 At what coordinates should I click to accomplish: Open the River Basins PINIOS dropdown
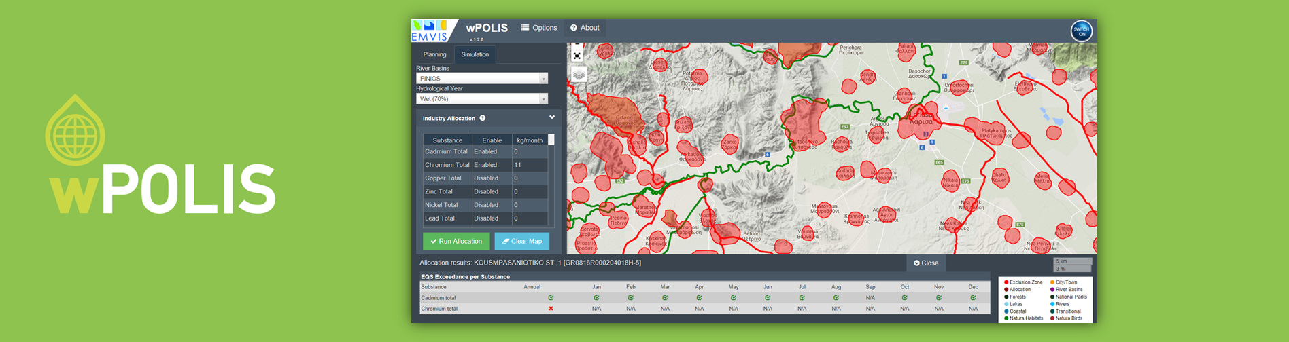click(x=482, y=79)
